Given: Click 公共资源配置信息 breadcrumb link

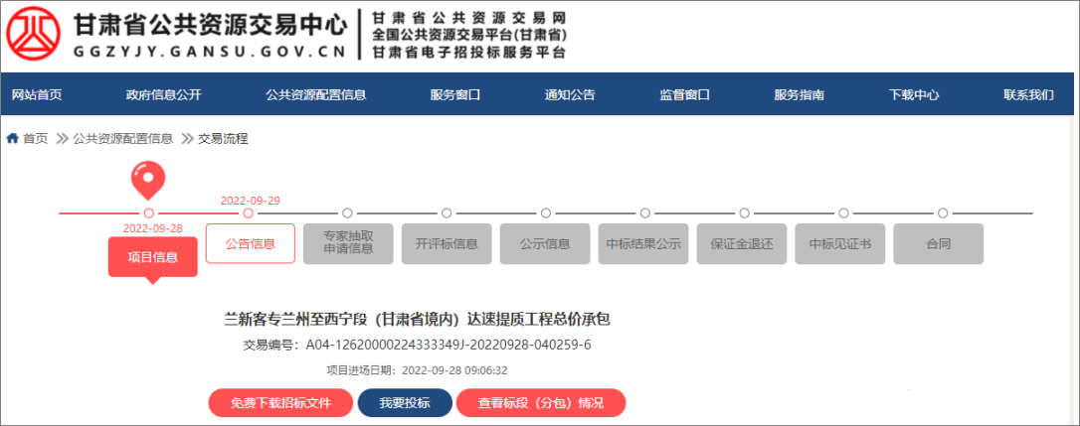Looking at the screenshot, I should tap(122, 139).
